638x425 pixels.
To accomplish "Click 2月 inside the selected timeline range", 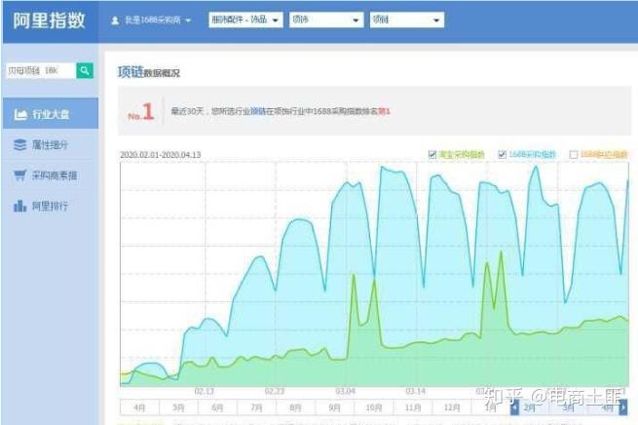I will pos(529,407).
